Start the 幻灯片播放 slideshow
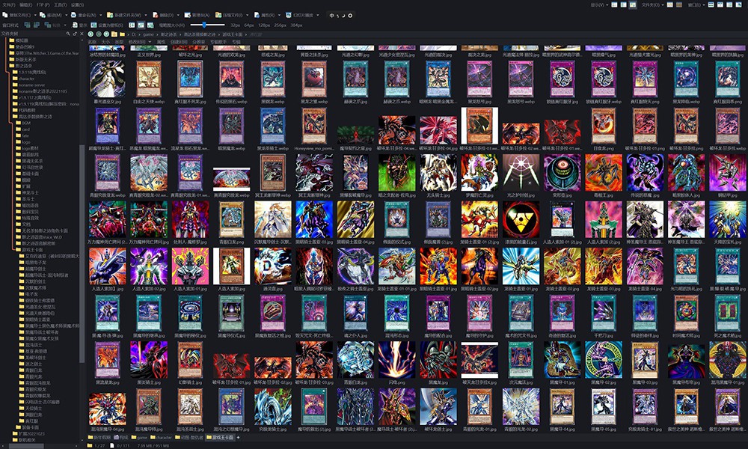Viewport: 748px width, 449px height. click(x=300, y=15)
